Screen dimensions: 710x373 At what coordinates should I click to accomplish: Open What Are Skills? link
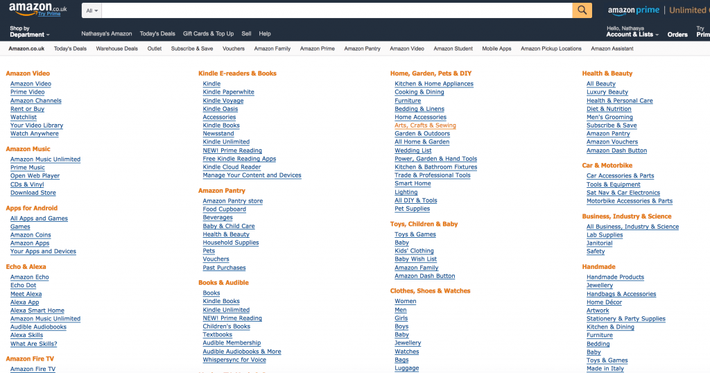pos(33,344)
